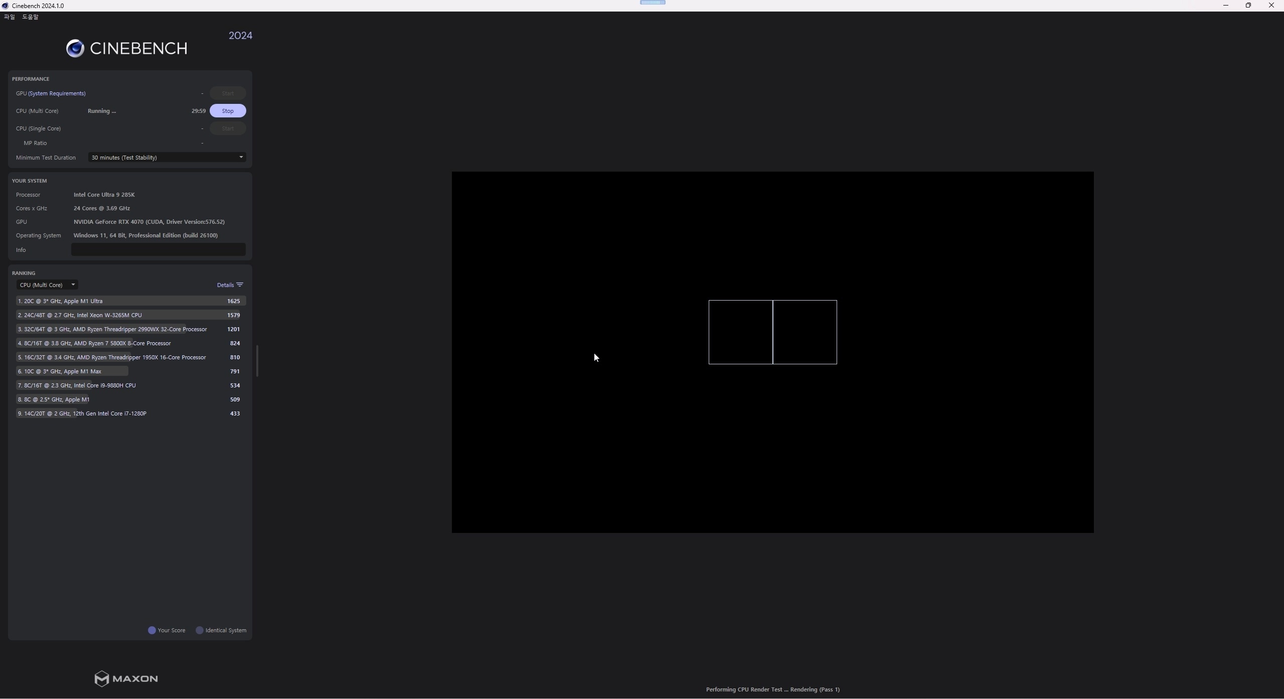The width and height of the screenshot is (1284, 699).
Task: Stop the CPU Multi Core test
Action: (228, 111)
